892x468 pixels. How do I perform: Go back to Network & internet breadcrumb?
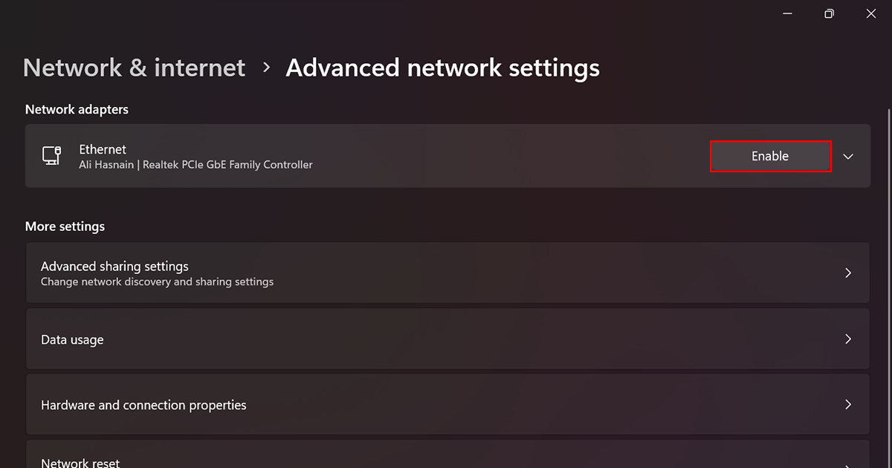coord(134,68)
